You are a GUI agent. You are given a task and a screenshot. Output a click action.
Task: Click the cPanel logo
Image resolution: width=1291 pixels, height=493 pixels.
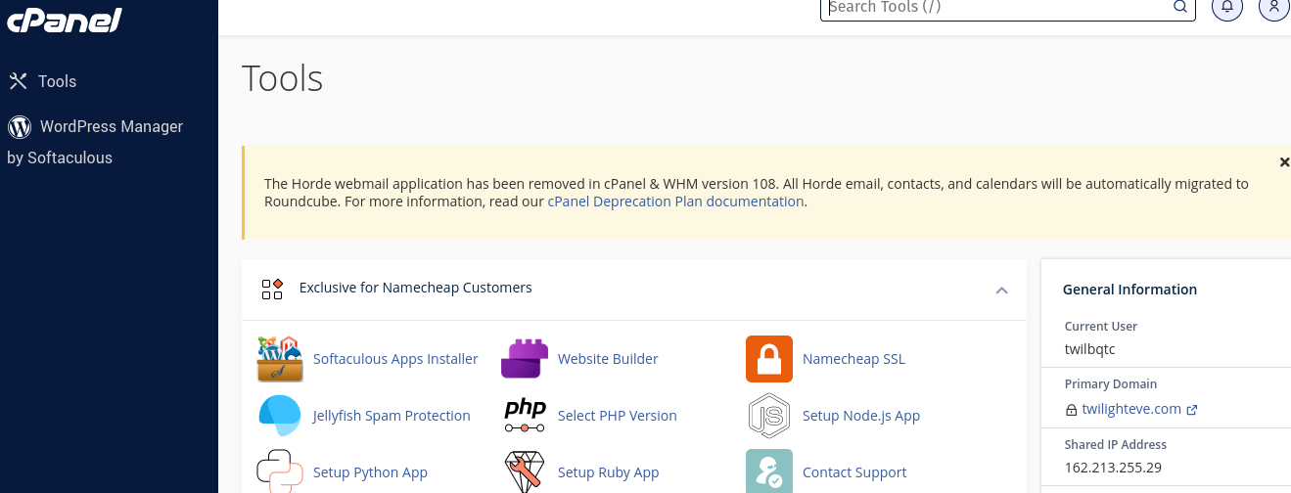[65, 20]
